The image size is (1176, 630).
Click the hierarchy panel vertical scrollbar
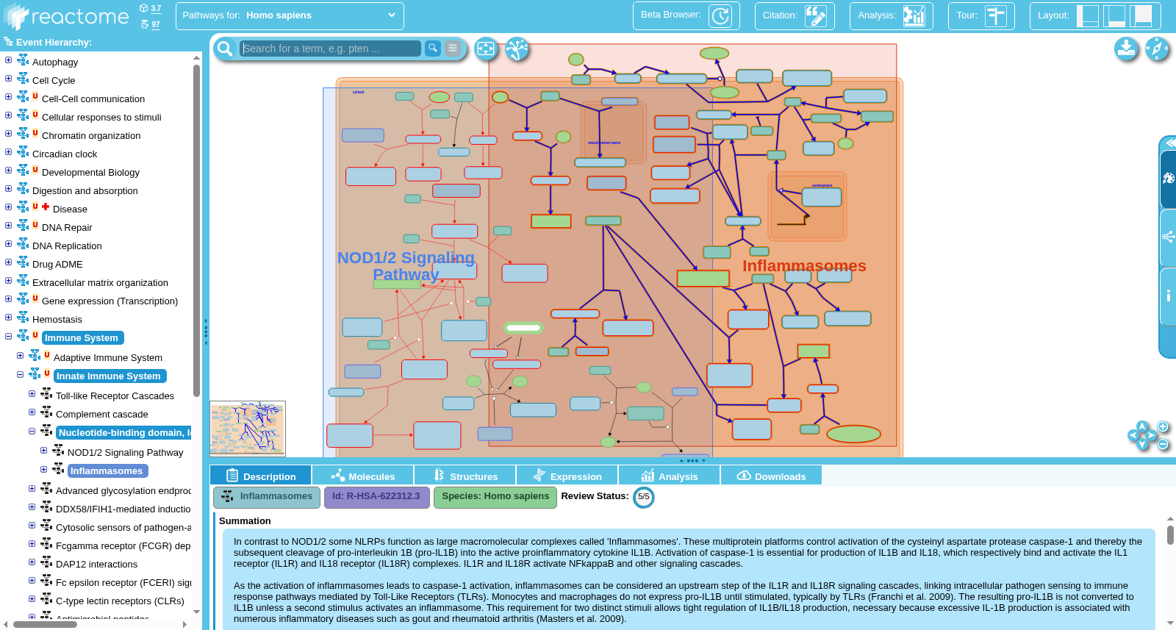click(x=196, y=230)
